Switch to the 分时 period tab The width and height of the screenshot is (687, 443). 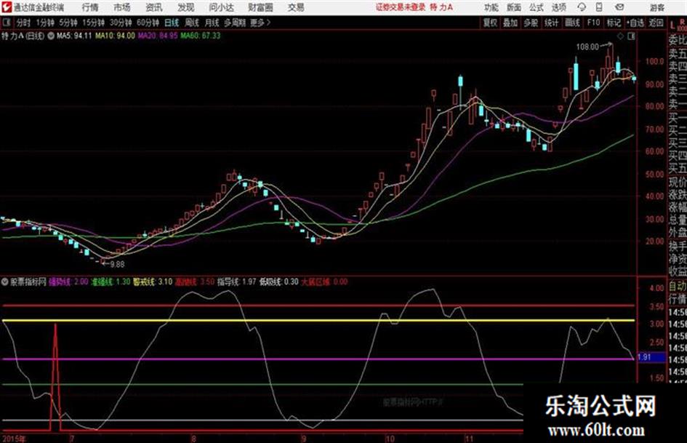click(24, 23)
